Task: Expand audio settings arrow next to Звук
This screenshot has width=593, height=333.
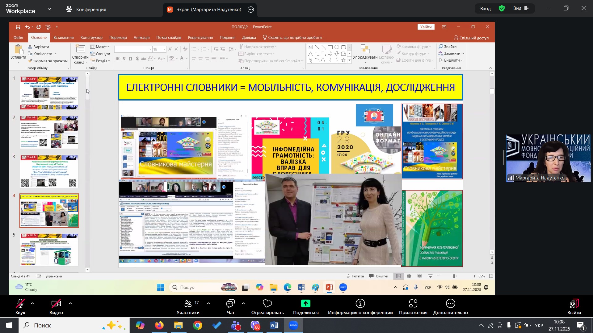Action: click(32, 304)
